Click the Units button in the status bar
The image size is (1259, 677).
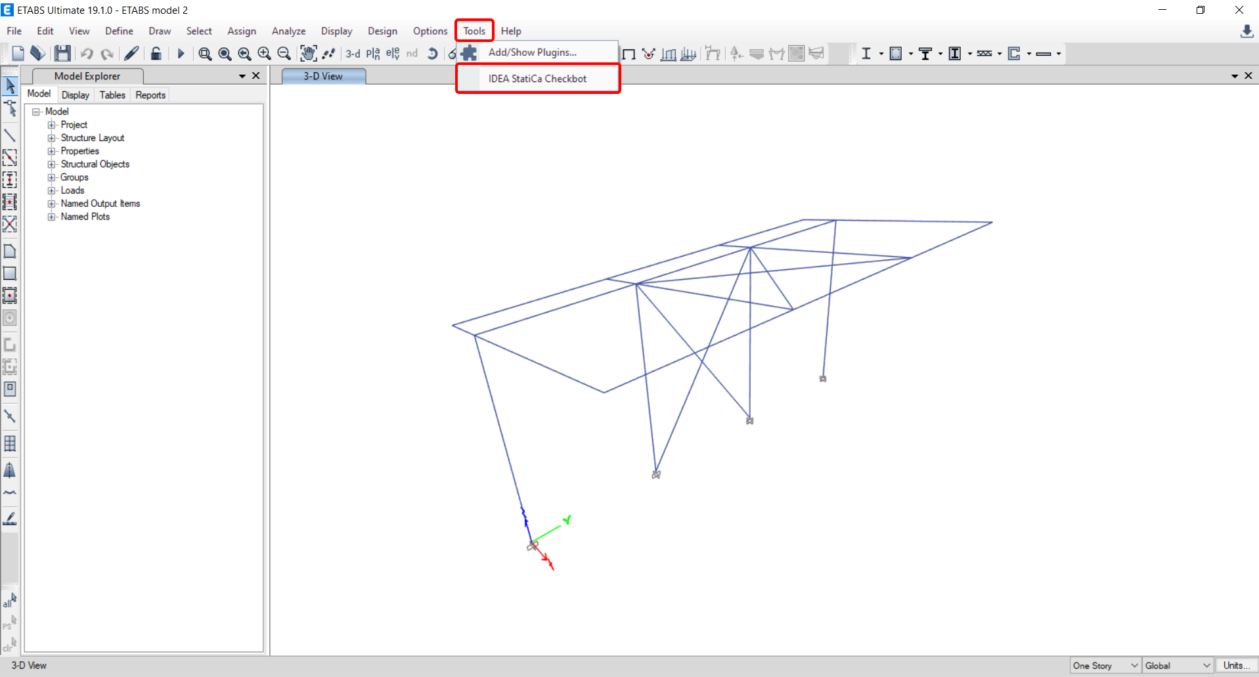[x=1237, y=665]
